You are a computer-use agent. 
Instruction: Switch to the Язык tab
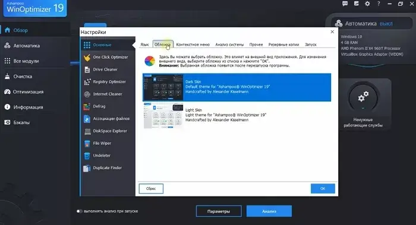pos(144,45)
